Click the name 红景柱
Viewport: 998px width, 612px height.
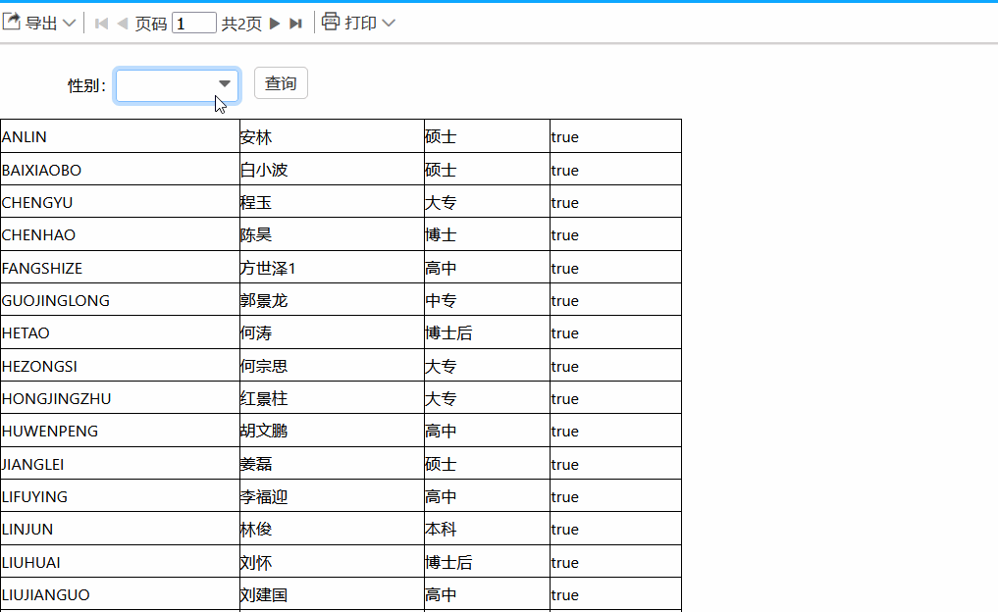click(x=264, y=398)
